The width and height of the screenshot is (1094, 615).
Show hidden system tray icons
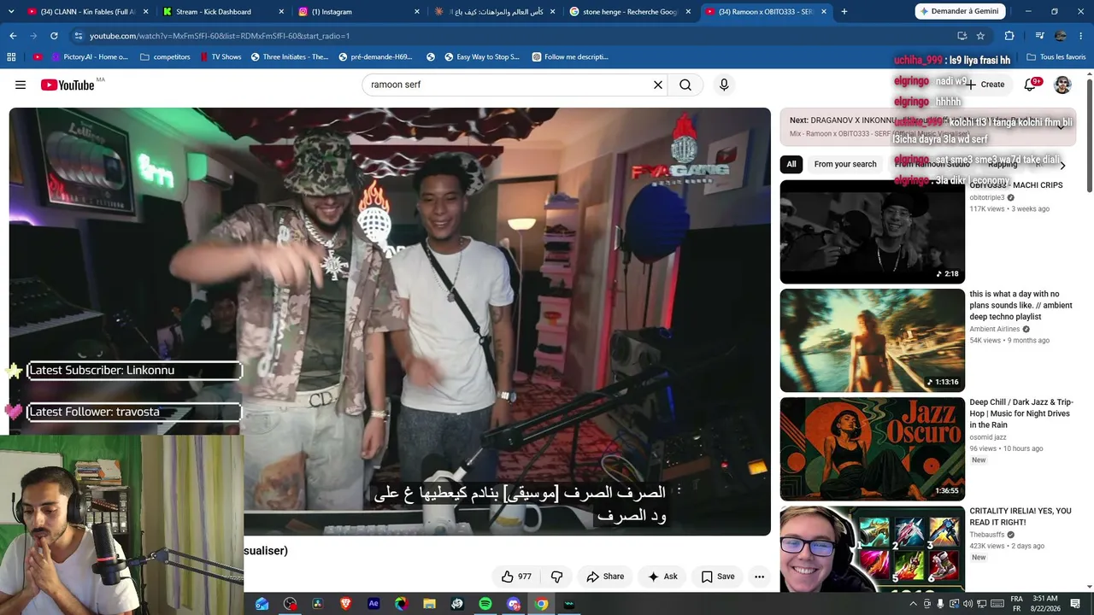click(x=913, y=604)
